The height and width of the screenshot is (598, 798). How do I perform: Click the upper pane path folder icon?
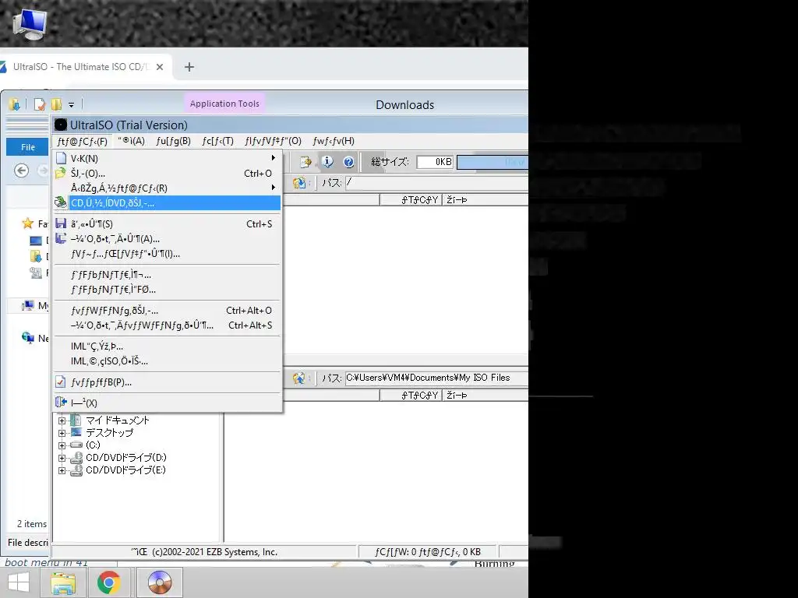click(x=299, y=182)
